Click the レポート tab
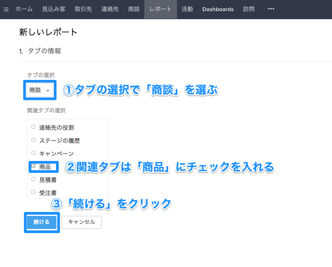Image resolution: width=332 pixels, height=267 pixels. click(x=160, y=9)
